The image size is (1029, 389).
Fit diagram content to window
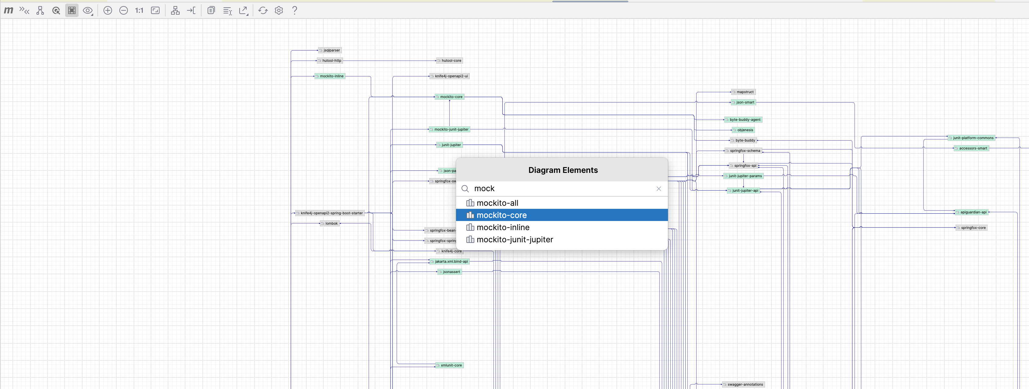pyautogui.click(x=155, y=10)
